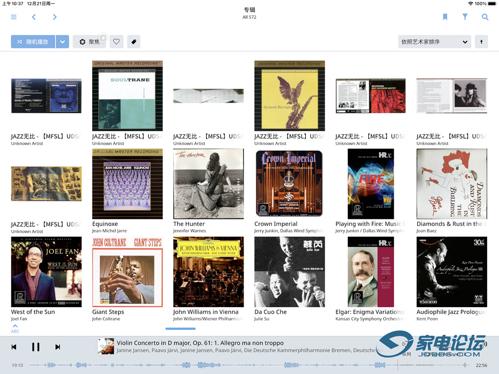Select artist name Julie Su
The width and height of the screenshot is (499, 374).
pos(261,319)
